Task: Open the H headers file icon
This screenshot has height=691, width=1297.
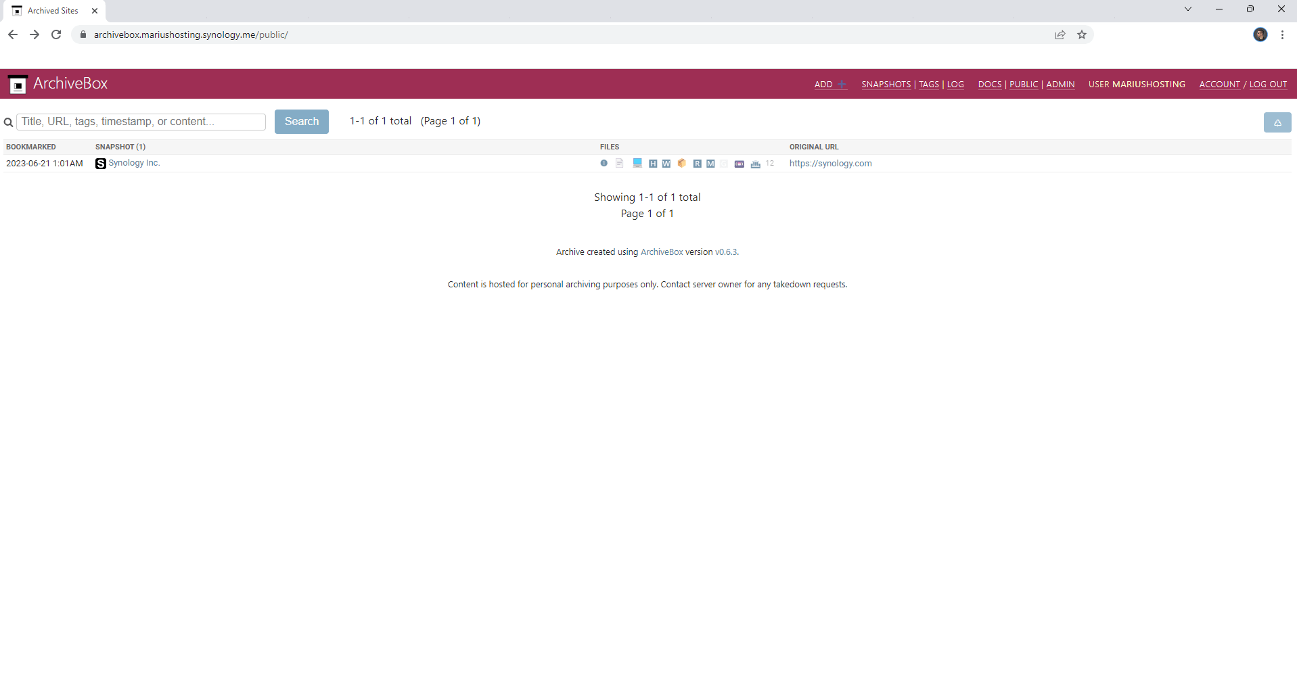Action: 652,164
